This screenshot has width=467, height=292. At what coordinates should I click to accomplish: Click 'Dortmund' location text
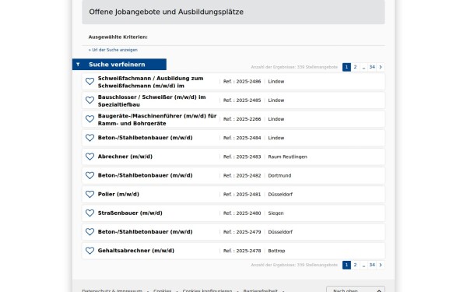pyautogui.click(x=279, y=175)
